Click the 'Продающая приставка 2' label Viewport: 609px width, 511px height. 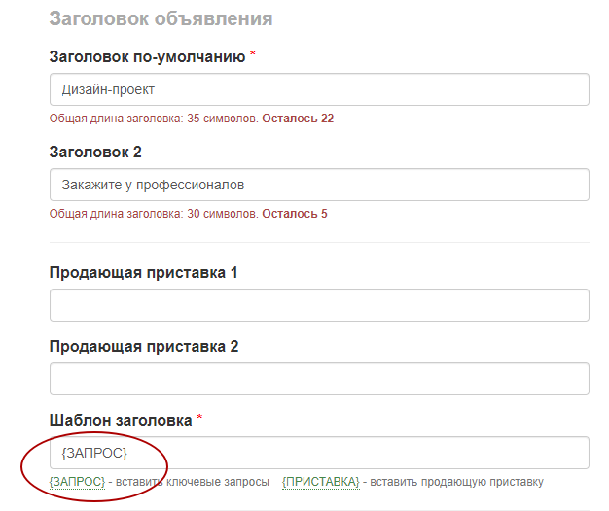tap(144, 346)
